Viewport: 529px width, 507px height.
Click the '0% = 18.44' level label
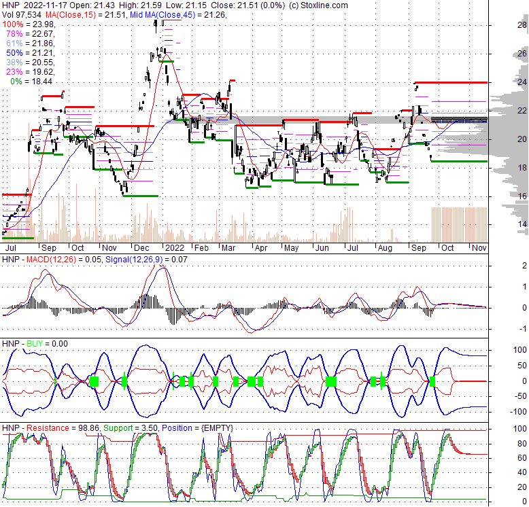coord(31,82)
